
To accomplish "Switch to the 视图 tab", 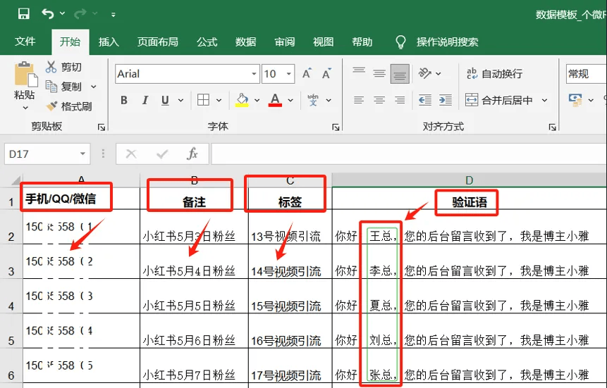I will (324, 42).
